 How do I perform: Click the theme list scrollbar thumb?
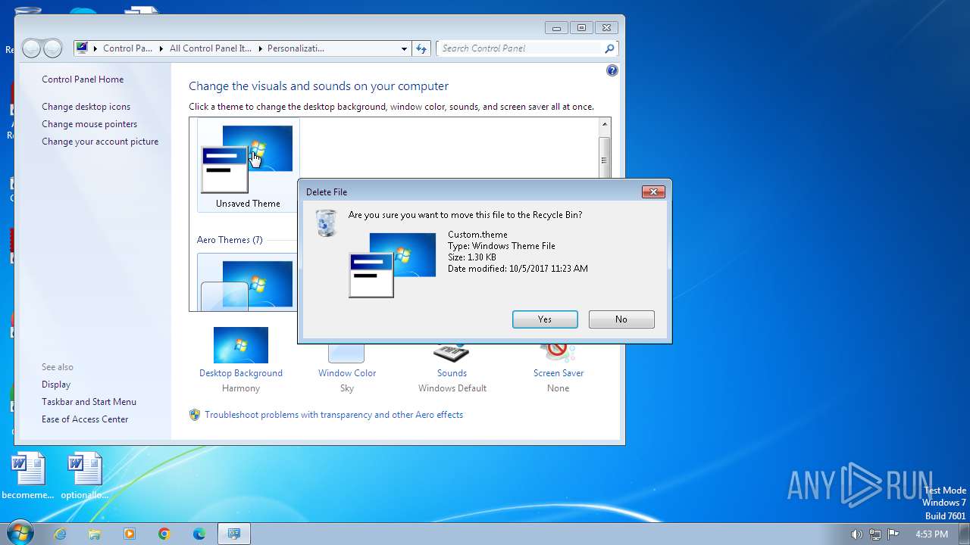pos(604,160)
